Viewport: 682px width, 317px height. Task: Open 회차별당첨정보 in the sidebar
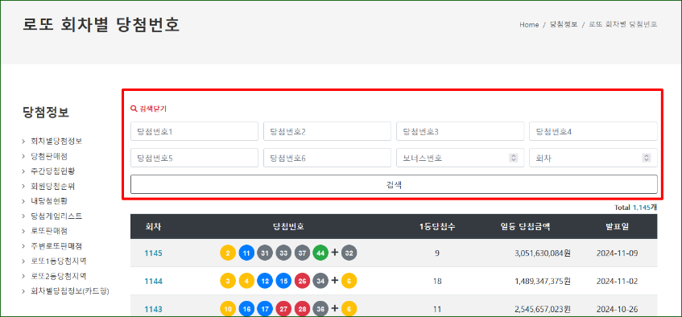[x=56, y=142]
